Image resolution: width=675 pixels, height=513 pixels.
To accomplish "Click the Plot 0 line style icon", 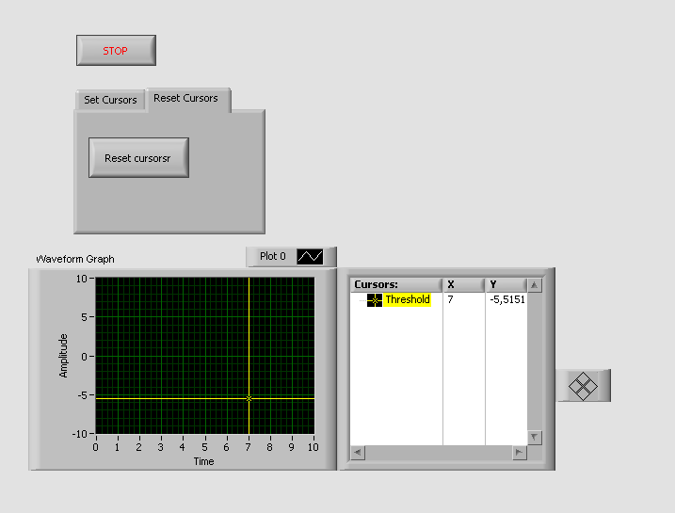I will pyautogui.click(x=310, y=256).
